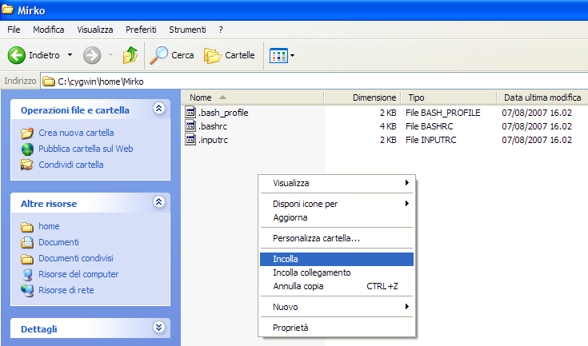
Task: Open Proprietà from context menu
Action: (x=337, y=328)
